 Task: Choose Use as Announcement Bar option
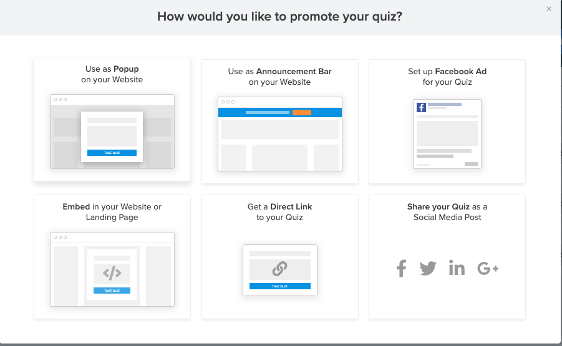[x=280, y=122]
